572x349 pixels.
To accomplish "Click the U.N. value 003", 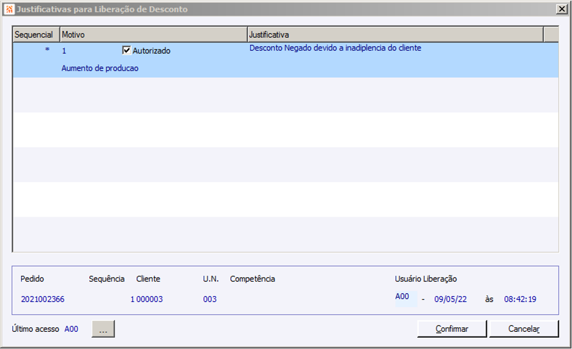I will click(210, 300).
